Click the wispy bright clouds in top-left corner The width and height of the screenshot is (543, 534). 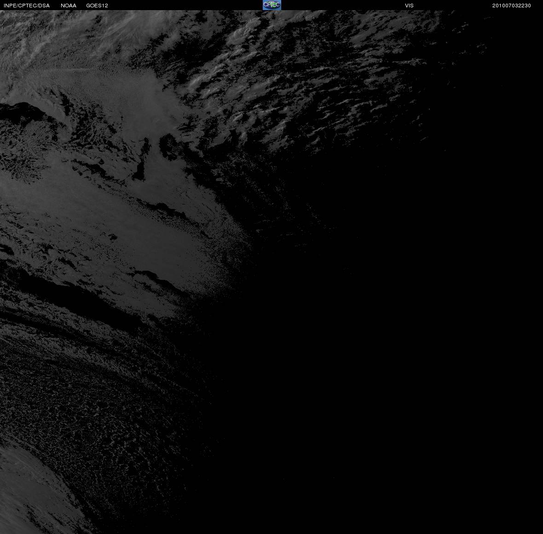pos(52,38)
